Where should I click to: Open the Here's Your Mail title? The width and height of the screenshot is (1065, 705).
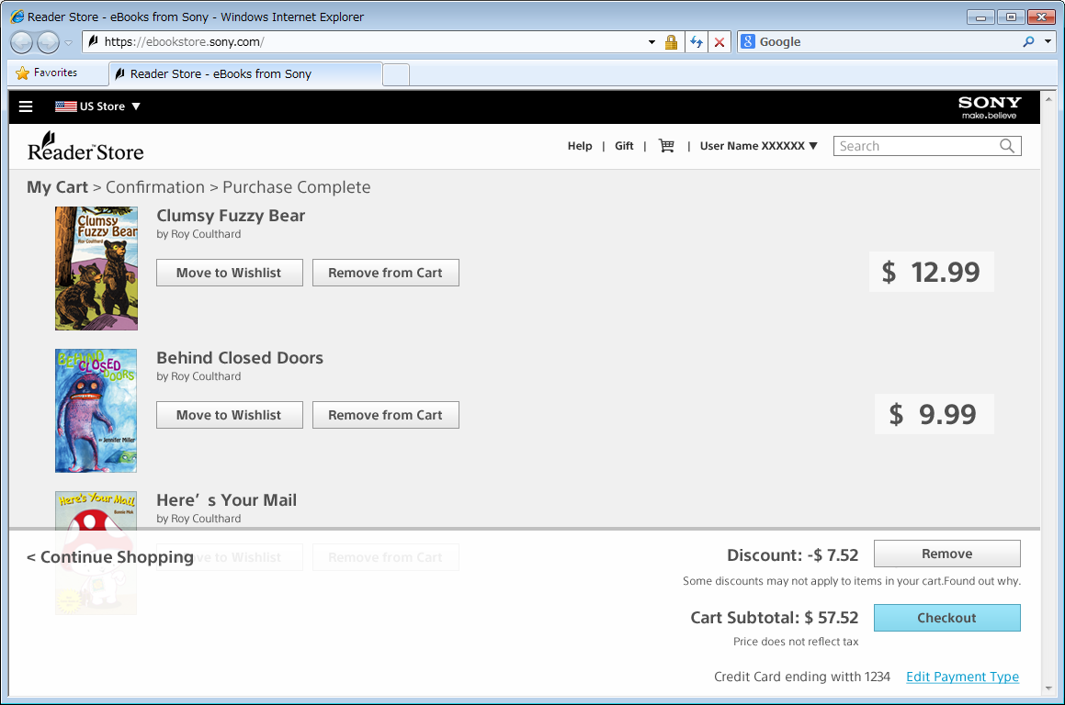(x=227, y=501)
